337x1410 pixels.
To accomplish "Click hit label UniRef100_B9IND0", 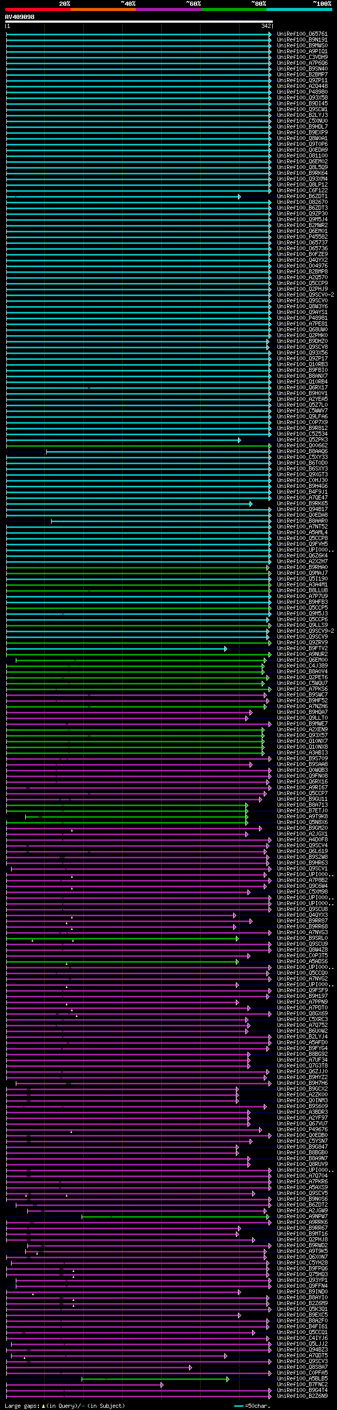I will tap(303, 1292).
